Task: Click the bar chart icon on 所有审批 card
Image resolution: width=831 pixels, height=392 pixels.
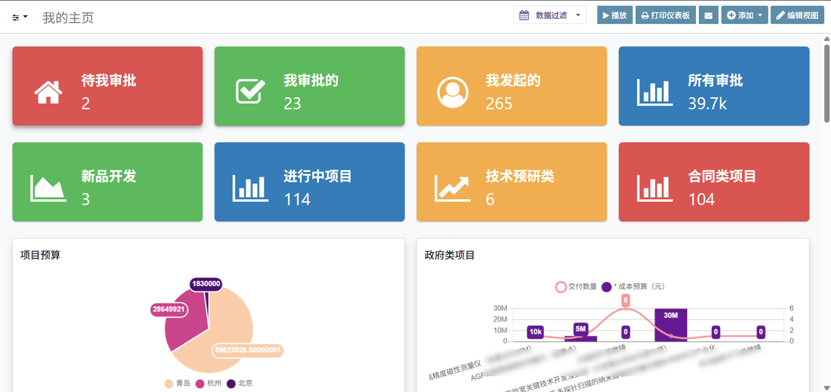Action: tap(654, 92)
